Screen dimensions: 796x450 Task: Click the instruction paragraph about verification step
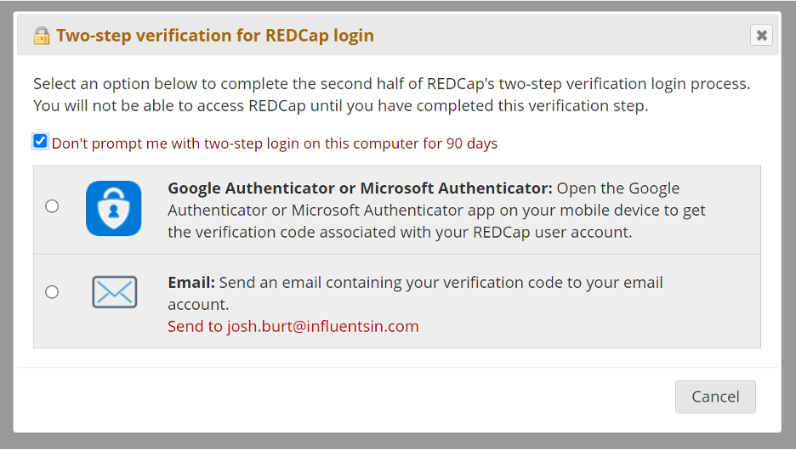coord(391,95)
